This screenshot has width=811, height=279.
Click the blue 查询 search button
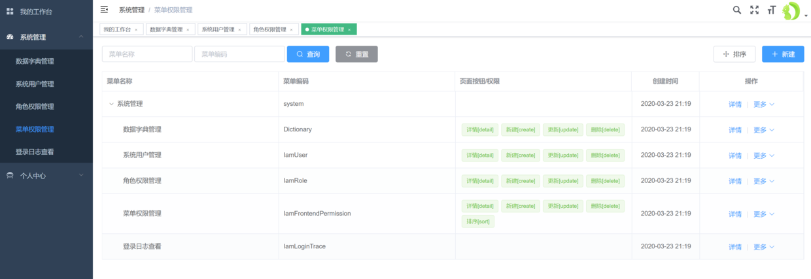point(308,54)
